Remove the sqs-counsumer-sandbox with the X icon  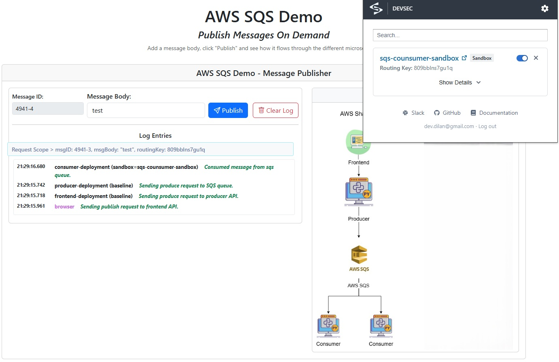536,58
